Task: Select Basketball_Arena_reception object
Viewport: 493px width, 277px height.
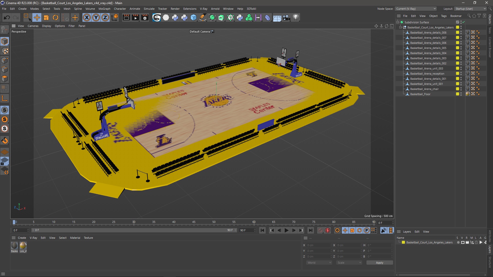Action: (x=427, y=74)
